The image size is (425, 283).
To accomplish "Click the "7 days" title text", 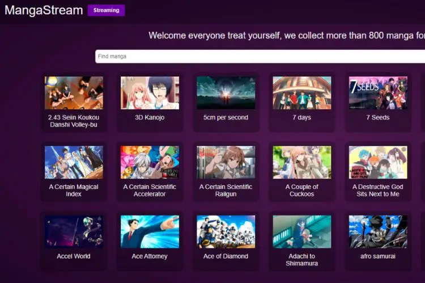I will [x=301, y=117].
